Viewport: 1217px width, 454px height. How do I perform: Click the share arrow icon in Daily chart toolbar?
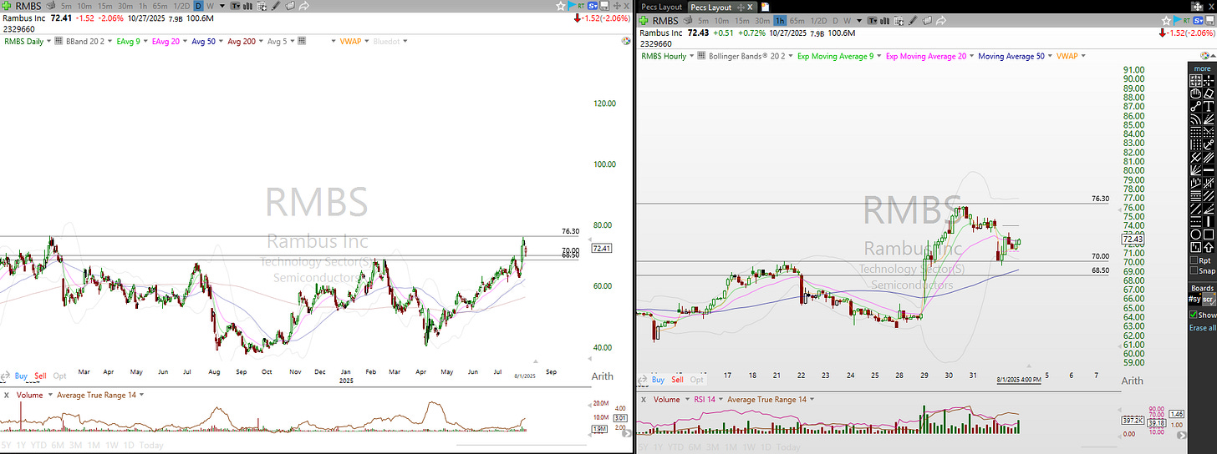(304, 6)
